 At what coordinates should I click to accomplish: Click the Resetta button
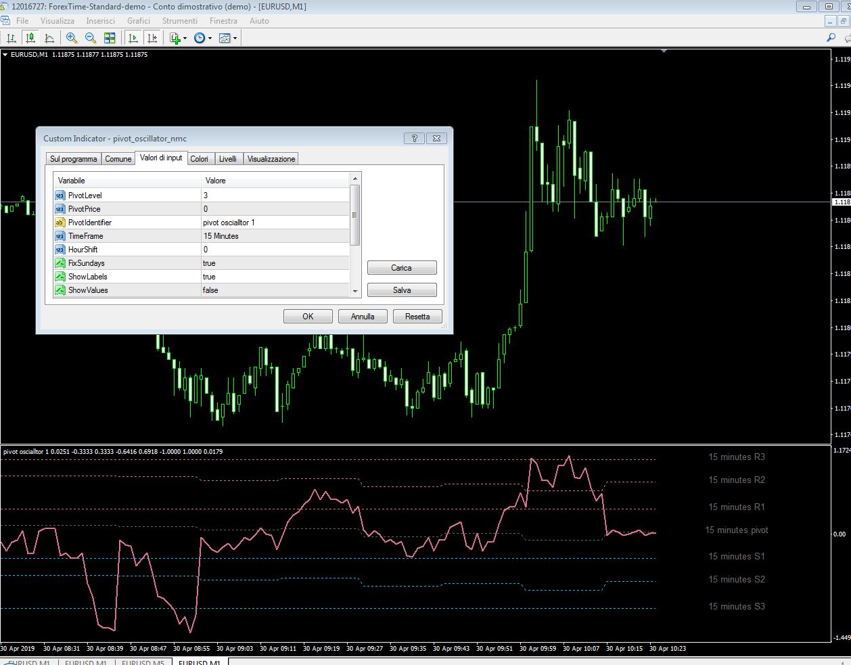click(x=417, y=317)
